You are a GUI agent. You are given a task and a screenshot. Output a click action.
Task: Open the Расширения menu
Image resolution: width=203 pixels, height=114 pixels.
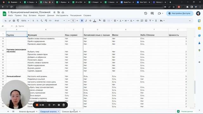click(x=76, y=16)
